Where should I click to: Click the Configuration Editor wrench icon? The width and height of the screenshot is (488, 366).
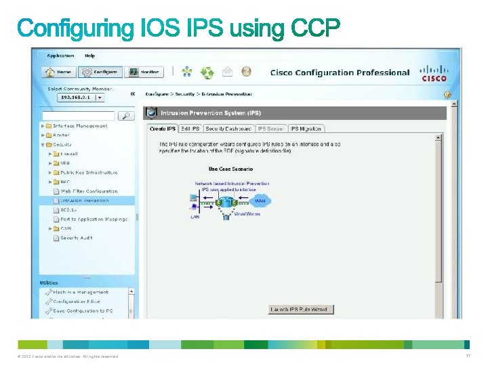tap(49, 302)
